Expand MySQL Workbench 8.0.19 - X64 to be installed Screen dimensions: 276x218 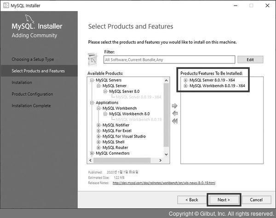pyautogui.click(x=185, y=86)
